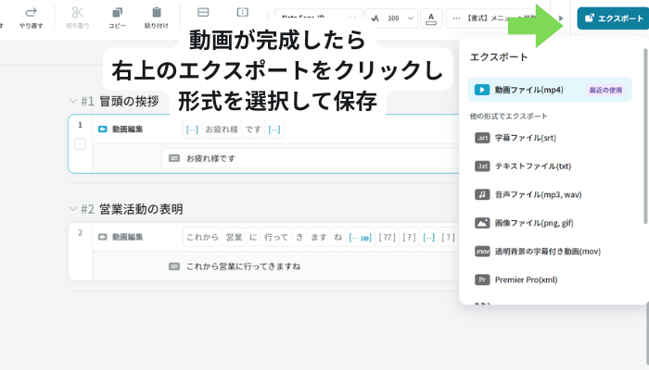
Task: Click the merge clips icon in toolbar
Action: pos(203,12)
